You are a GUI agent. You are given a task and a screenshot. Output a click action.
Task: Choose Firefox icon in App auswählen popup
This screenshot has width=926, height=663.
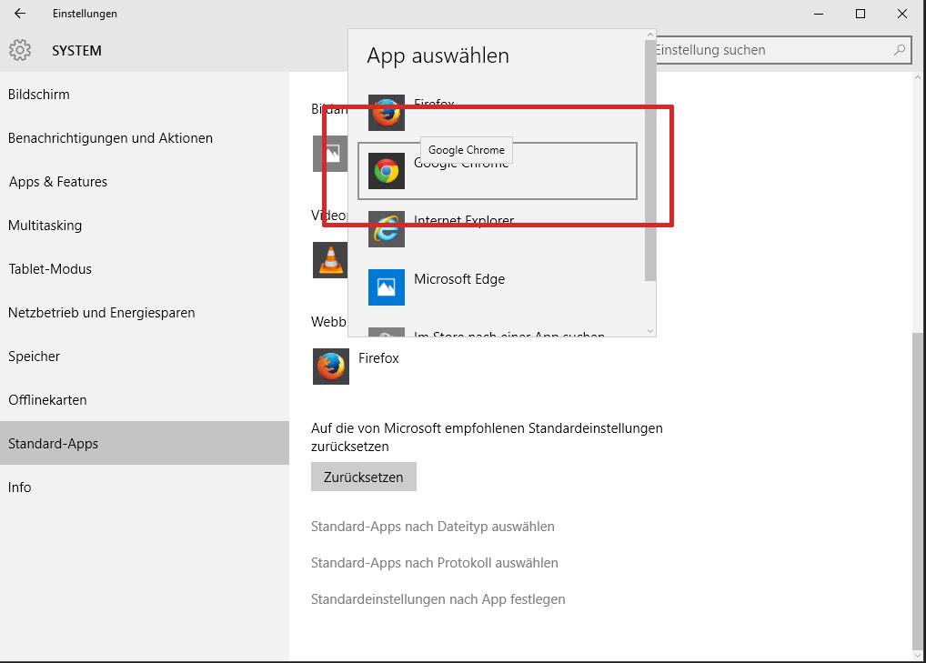(x=387, y=112)
